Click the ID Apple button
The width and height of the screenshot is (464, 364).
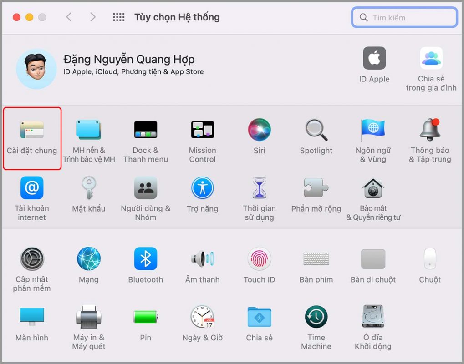click(374, 59)
